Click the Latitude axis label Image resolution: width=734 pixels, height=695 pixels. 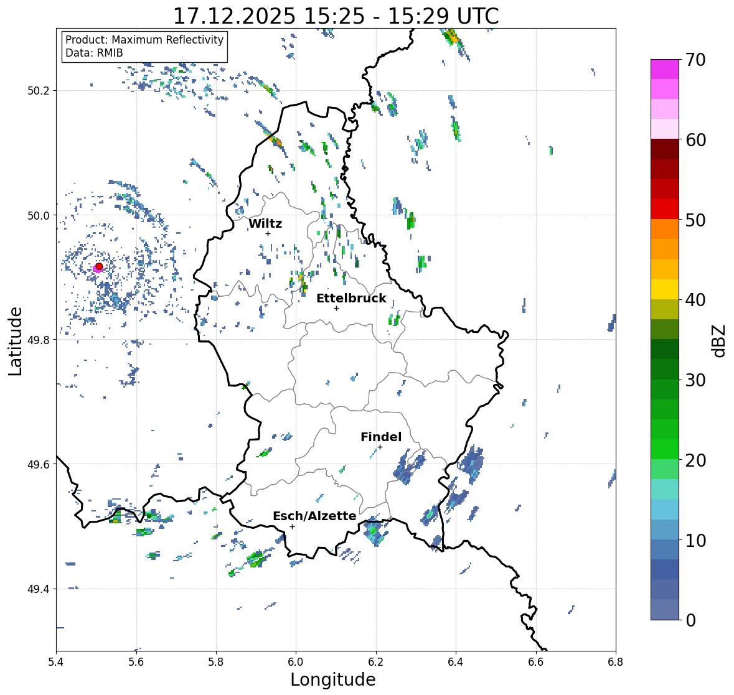[15, 341]
